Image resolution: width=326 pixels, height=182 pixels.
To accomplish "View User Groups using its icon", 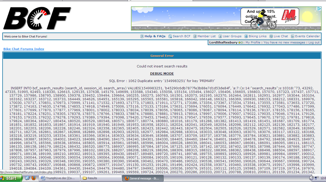I will click(220, 36).
